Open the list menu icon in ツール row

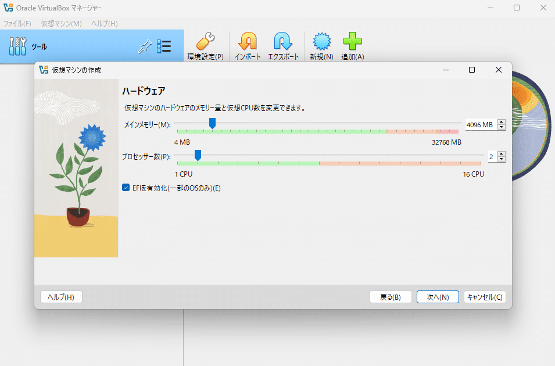pos(164,46)
